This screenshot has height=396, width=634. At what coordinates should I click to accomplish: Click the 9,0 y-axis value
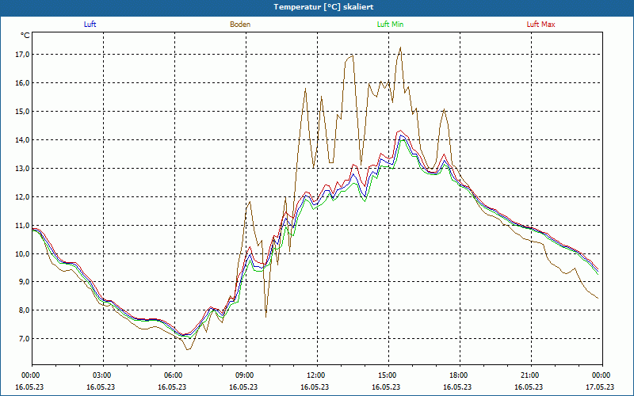(x=25, y=282)
